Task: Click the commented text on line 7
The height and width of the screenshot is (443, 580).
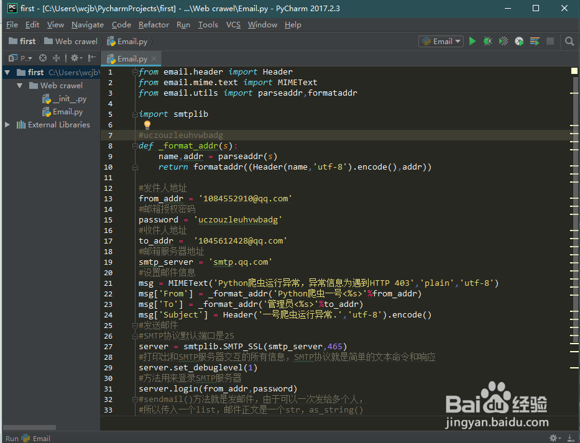Action: pos(181,135)
